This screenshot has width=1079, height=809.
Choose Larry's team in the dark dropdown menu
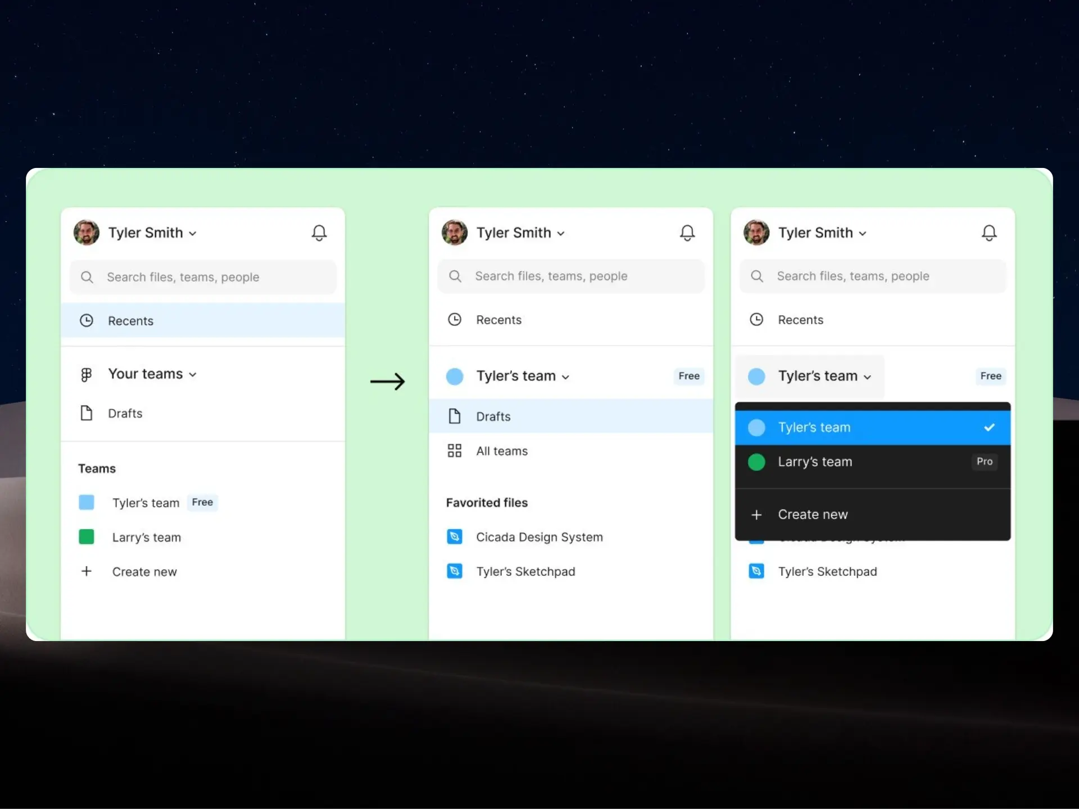[815, 462]
